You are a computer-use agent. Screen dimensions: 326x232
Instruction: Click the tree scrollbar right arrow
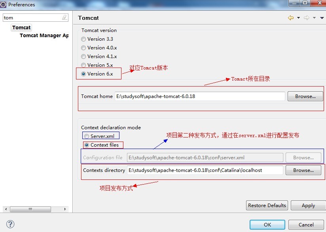65,209
